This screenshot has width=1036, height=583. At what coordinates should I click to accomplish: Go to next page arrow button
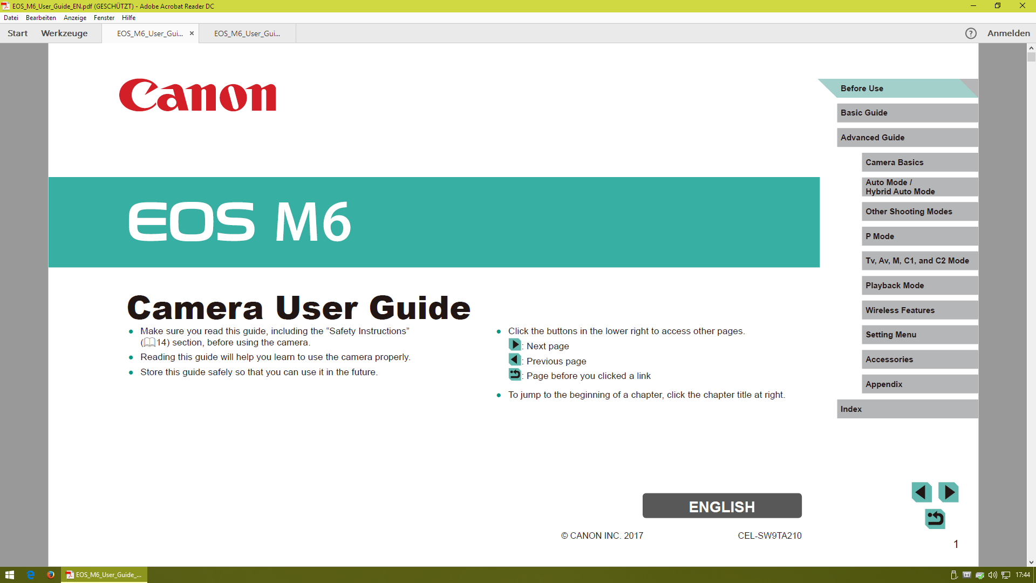[x=949, y=492]
